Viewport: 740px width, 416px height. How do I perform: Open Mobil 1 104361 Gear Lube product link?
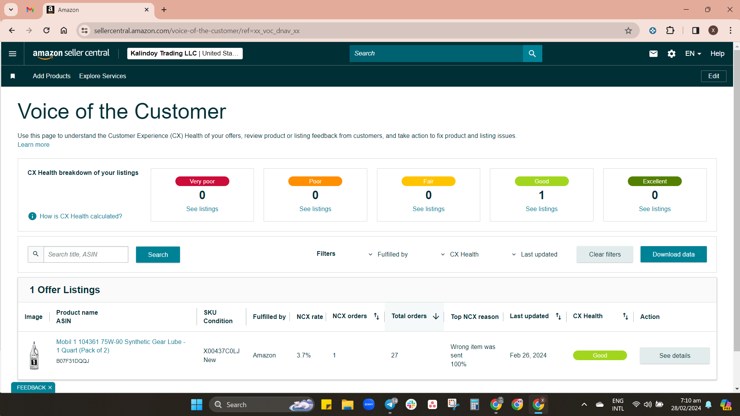pyautogui.click(x=121, y=346)
